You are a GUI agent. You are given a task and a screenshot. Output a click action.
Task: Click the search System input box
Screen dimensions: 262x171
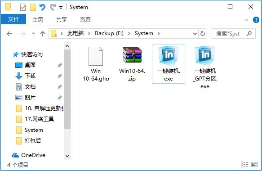point(233,34)
